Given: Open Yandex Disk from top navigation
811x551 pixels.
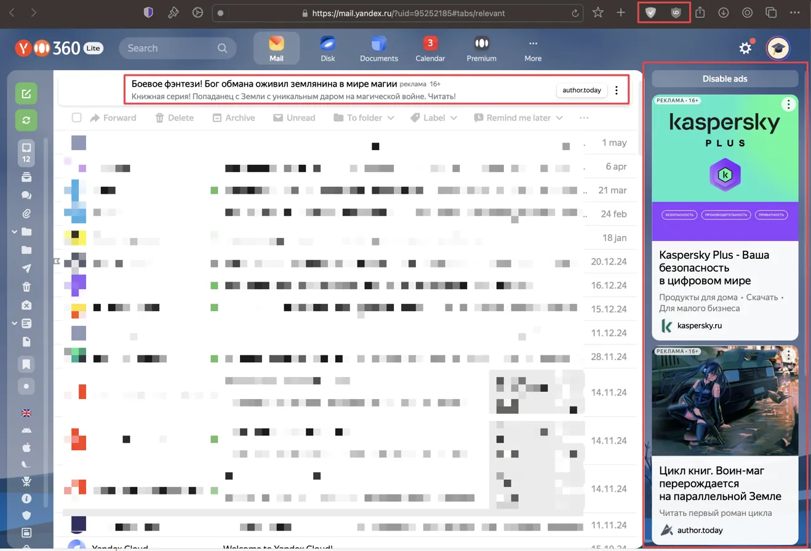Looking at the screenshot, I should [327, 49].
